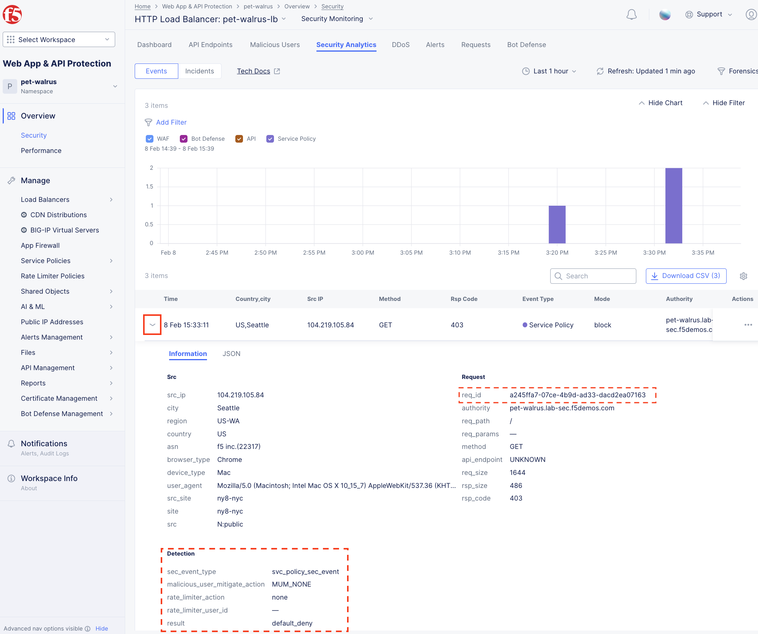Click the Workspace Info circle icon
Viewport: 758px width, 634px height.
[x=11, y=478]
